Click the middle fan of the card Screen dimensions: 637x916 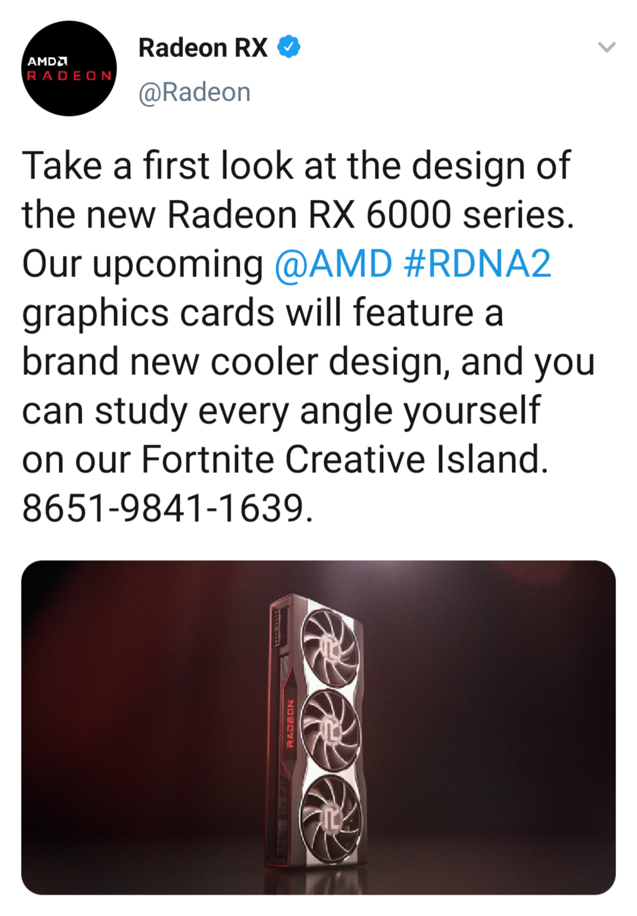pyautogui.click(x=331, y=730)
